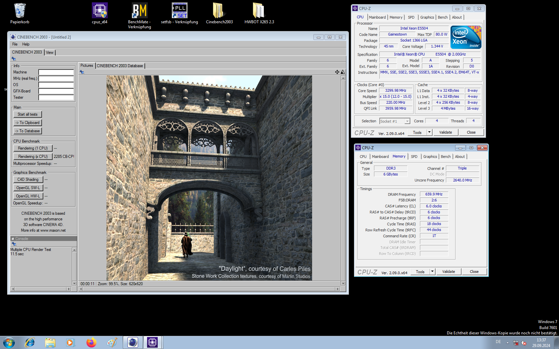
Task: Run the OpenGL HW-L test
Action: [x=28, y=196]
